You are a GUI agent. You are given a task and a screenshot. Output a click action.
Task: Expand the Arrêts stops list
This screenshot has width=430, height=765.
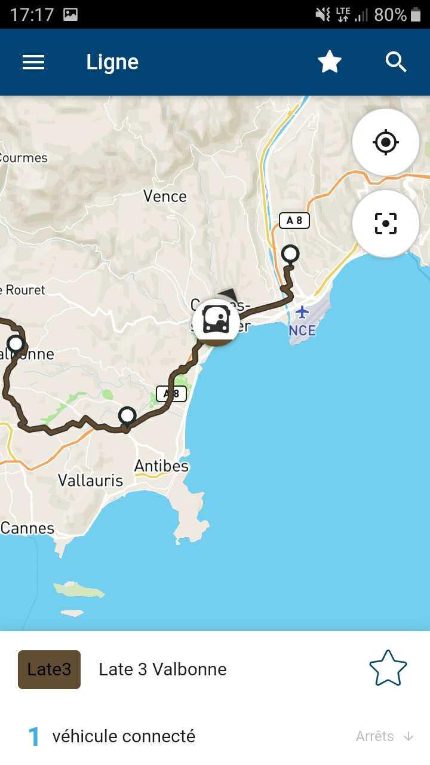[385, 736]
